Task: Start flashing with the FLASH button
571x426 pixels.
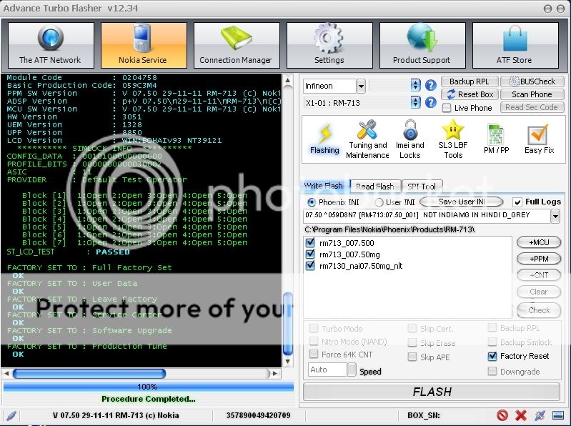Action: pyautogui.click(x=432, y=392)
